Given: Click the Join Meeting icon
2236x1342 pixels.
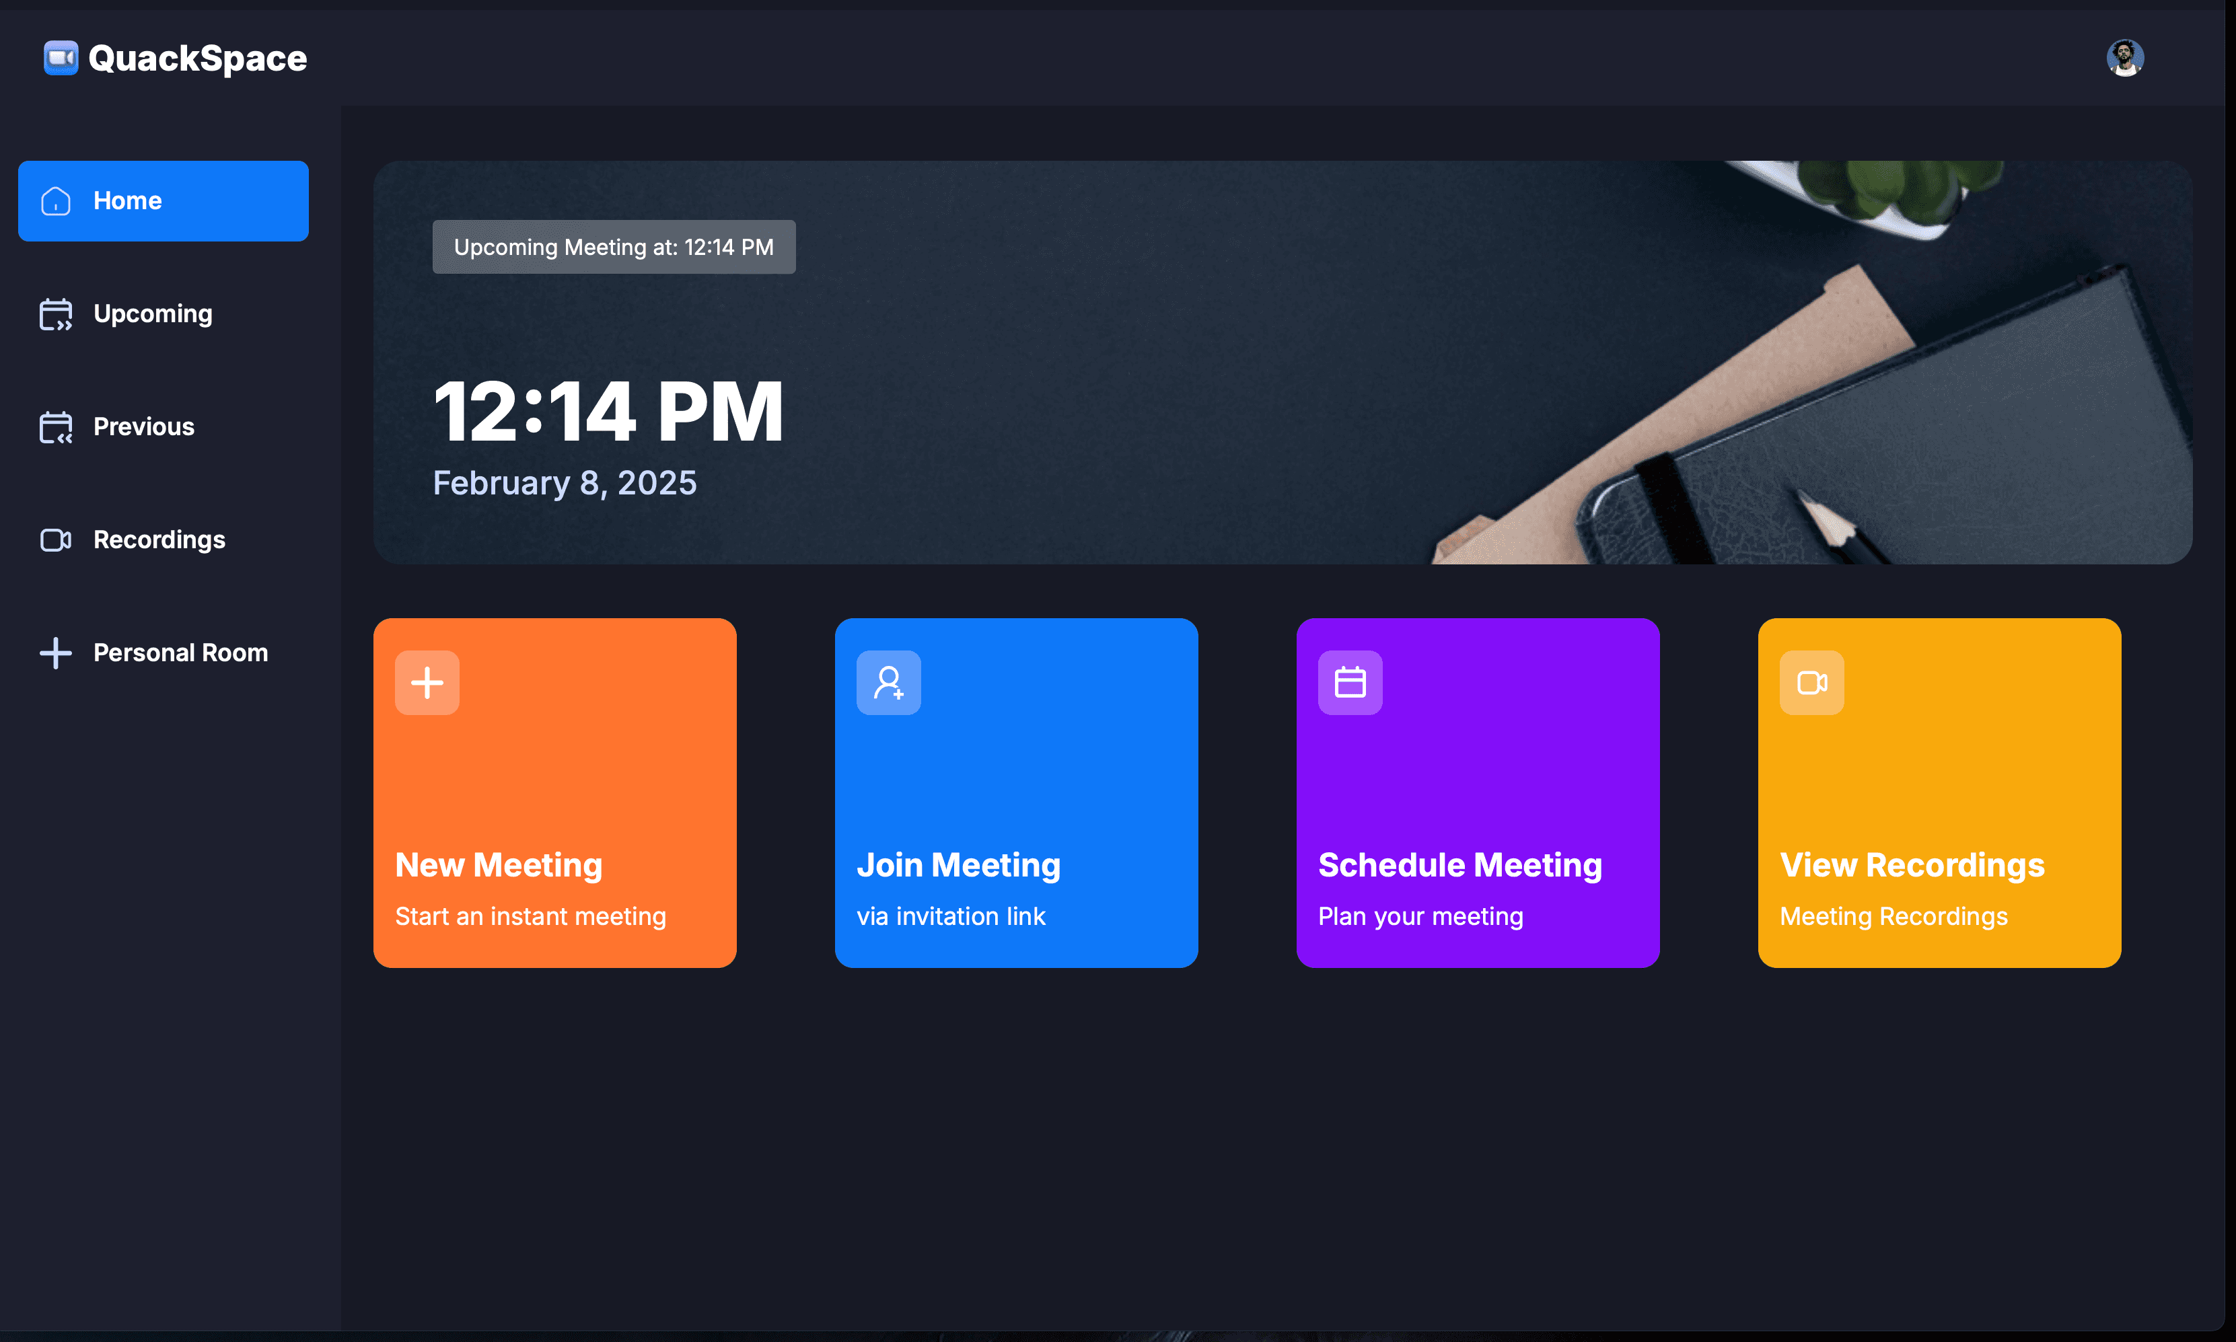Looking at the screenshot, I should click(890, 681).
